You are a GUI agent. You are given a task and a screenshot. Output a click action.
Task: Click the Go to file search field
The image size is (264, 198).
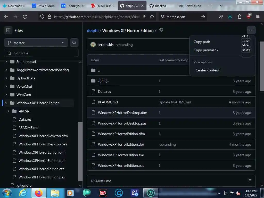click(x=41, y=53)
